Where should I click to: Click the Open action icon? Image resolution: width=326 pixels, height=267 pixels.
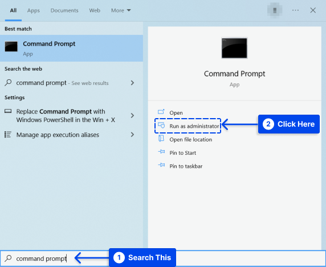pos(161,112)
